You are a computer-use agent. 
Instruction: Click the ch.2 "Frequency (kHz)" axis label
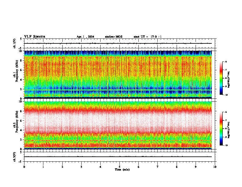point(16,122)
